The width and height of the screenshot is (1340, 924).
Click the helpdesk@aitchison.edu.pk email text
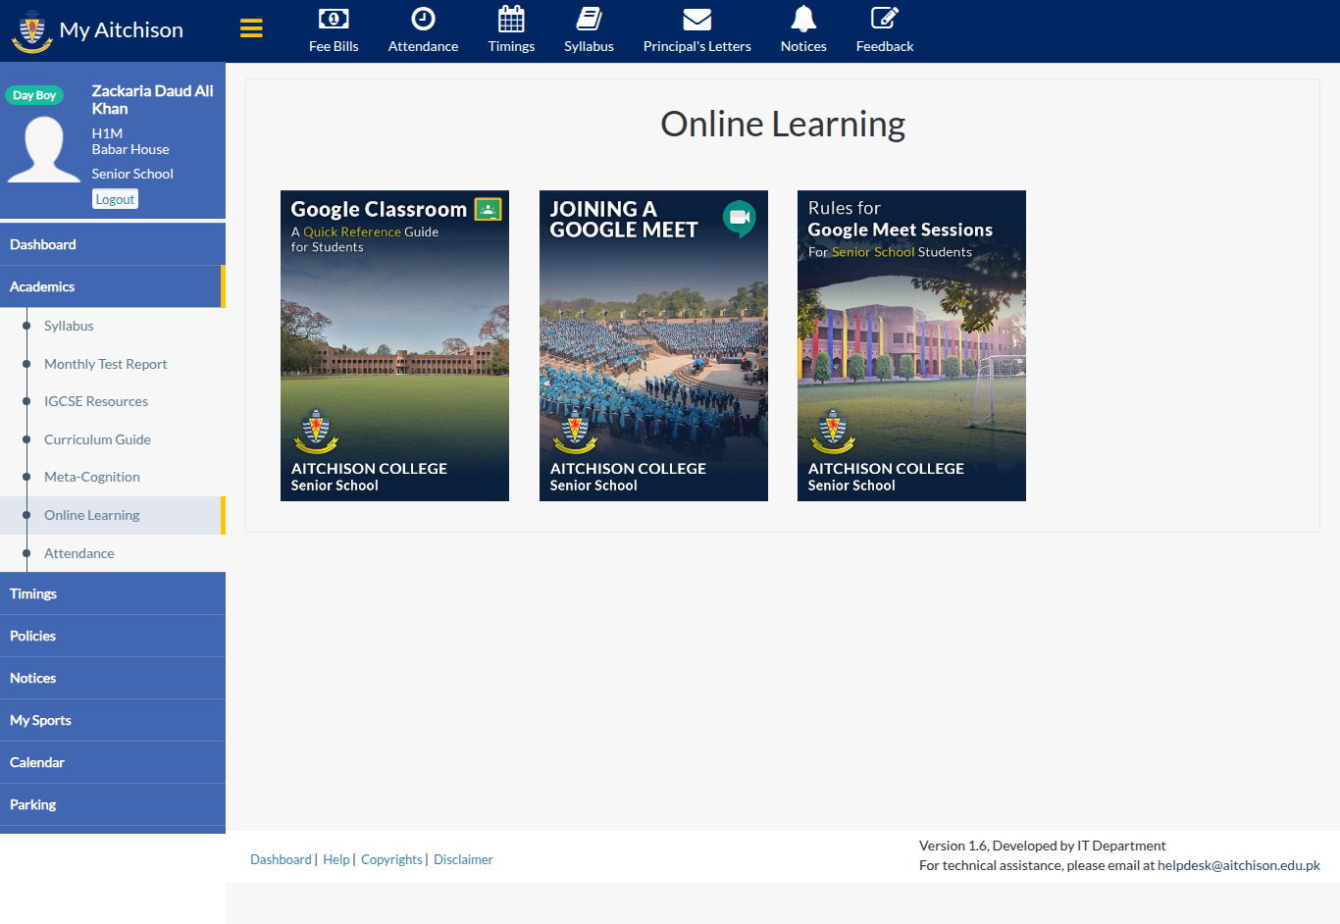(1239, 865)
